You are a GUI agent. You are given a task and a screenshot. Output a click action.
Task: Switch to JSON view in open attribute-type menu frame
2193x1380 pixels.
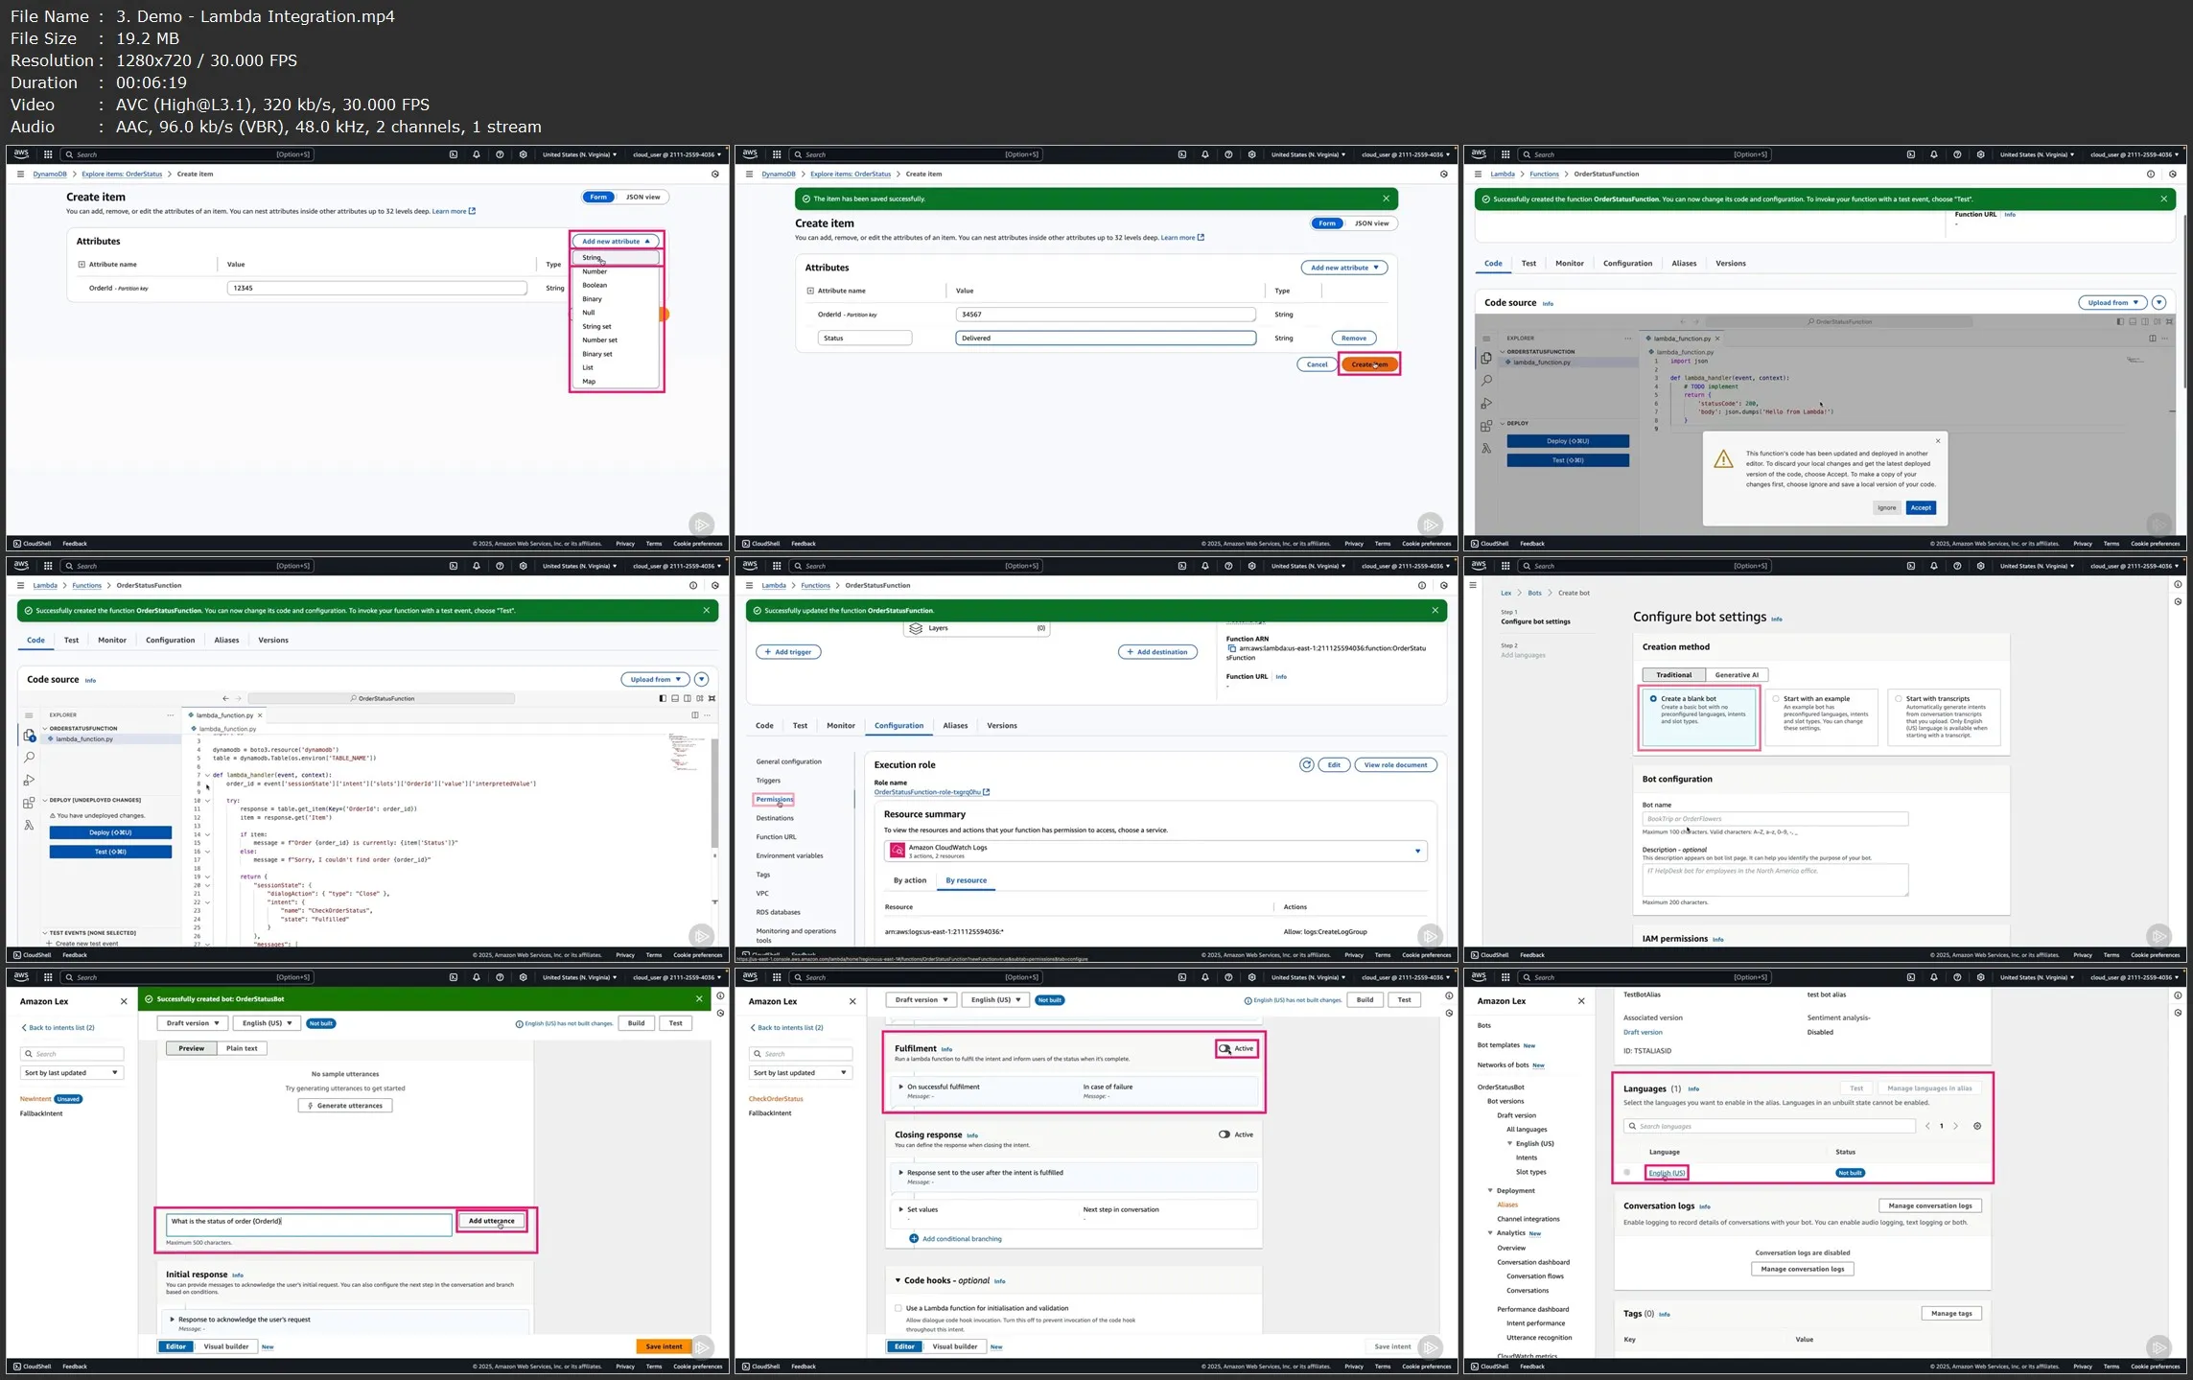click(x=642, y=197)
